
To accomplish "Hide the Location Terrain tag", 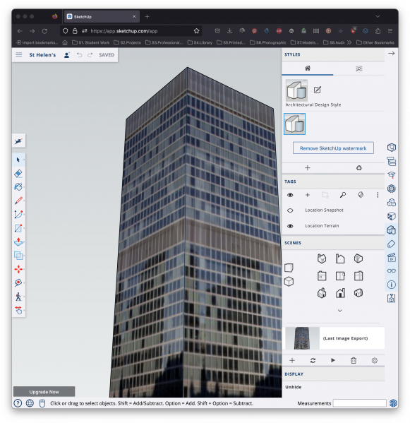I will [x=290, y=226].
